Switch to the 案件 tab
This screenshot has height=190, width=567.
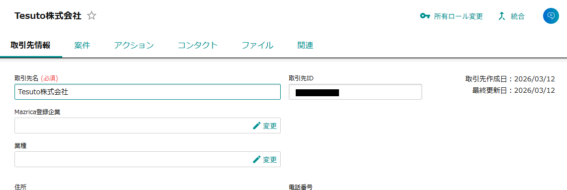(82, 46)
